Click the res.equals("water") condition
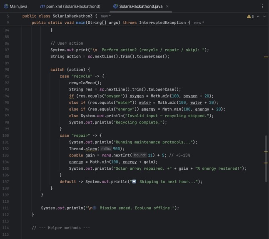 [x=112, y=103]
